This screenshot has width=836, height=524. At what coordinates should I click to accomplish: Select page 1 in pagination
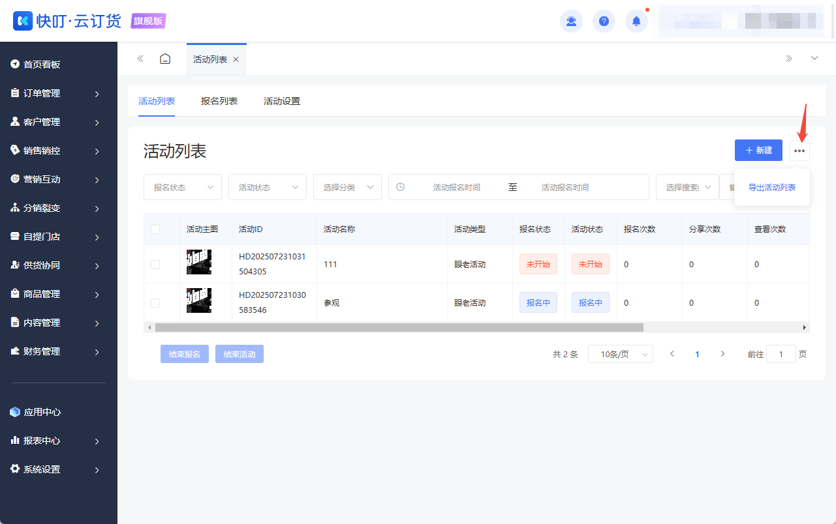[697, 354]
